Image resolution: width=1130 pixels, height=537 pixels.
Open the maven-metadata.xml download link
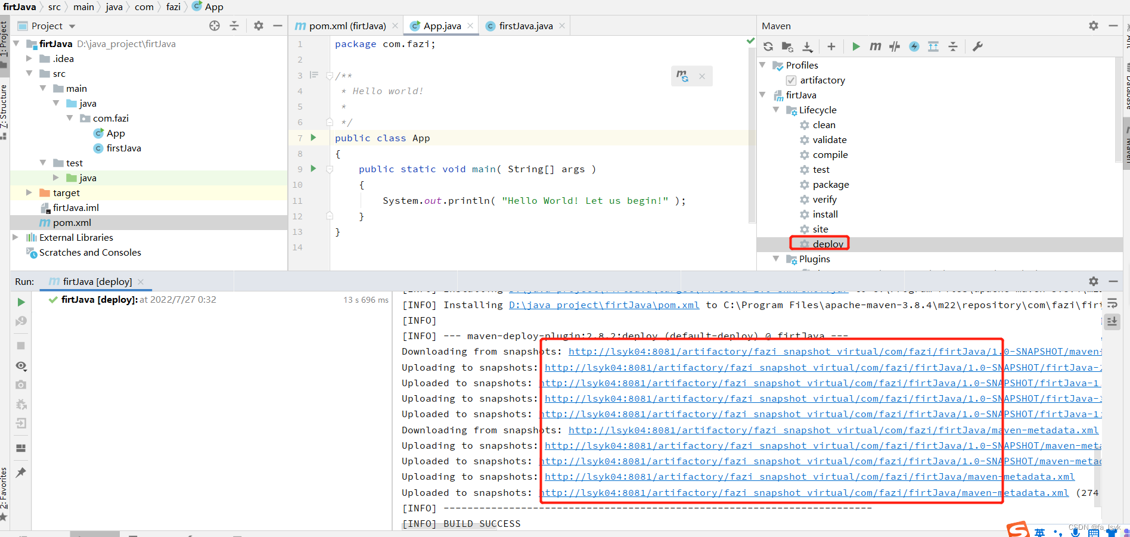833,430
